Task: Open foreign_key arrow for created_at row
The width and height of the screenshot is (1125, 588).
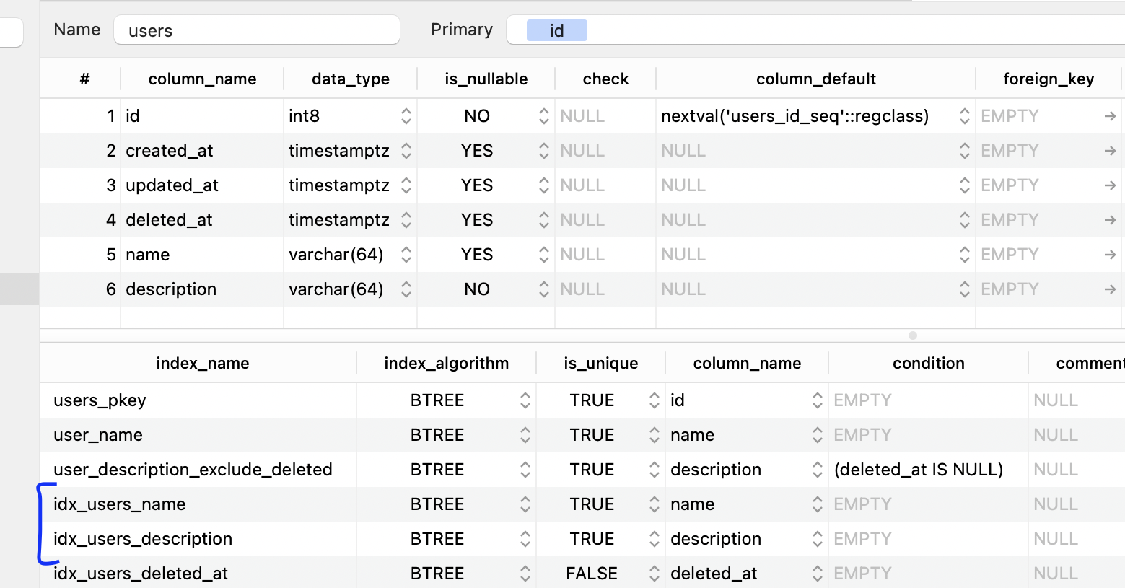Action: [1111, 150]
